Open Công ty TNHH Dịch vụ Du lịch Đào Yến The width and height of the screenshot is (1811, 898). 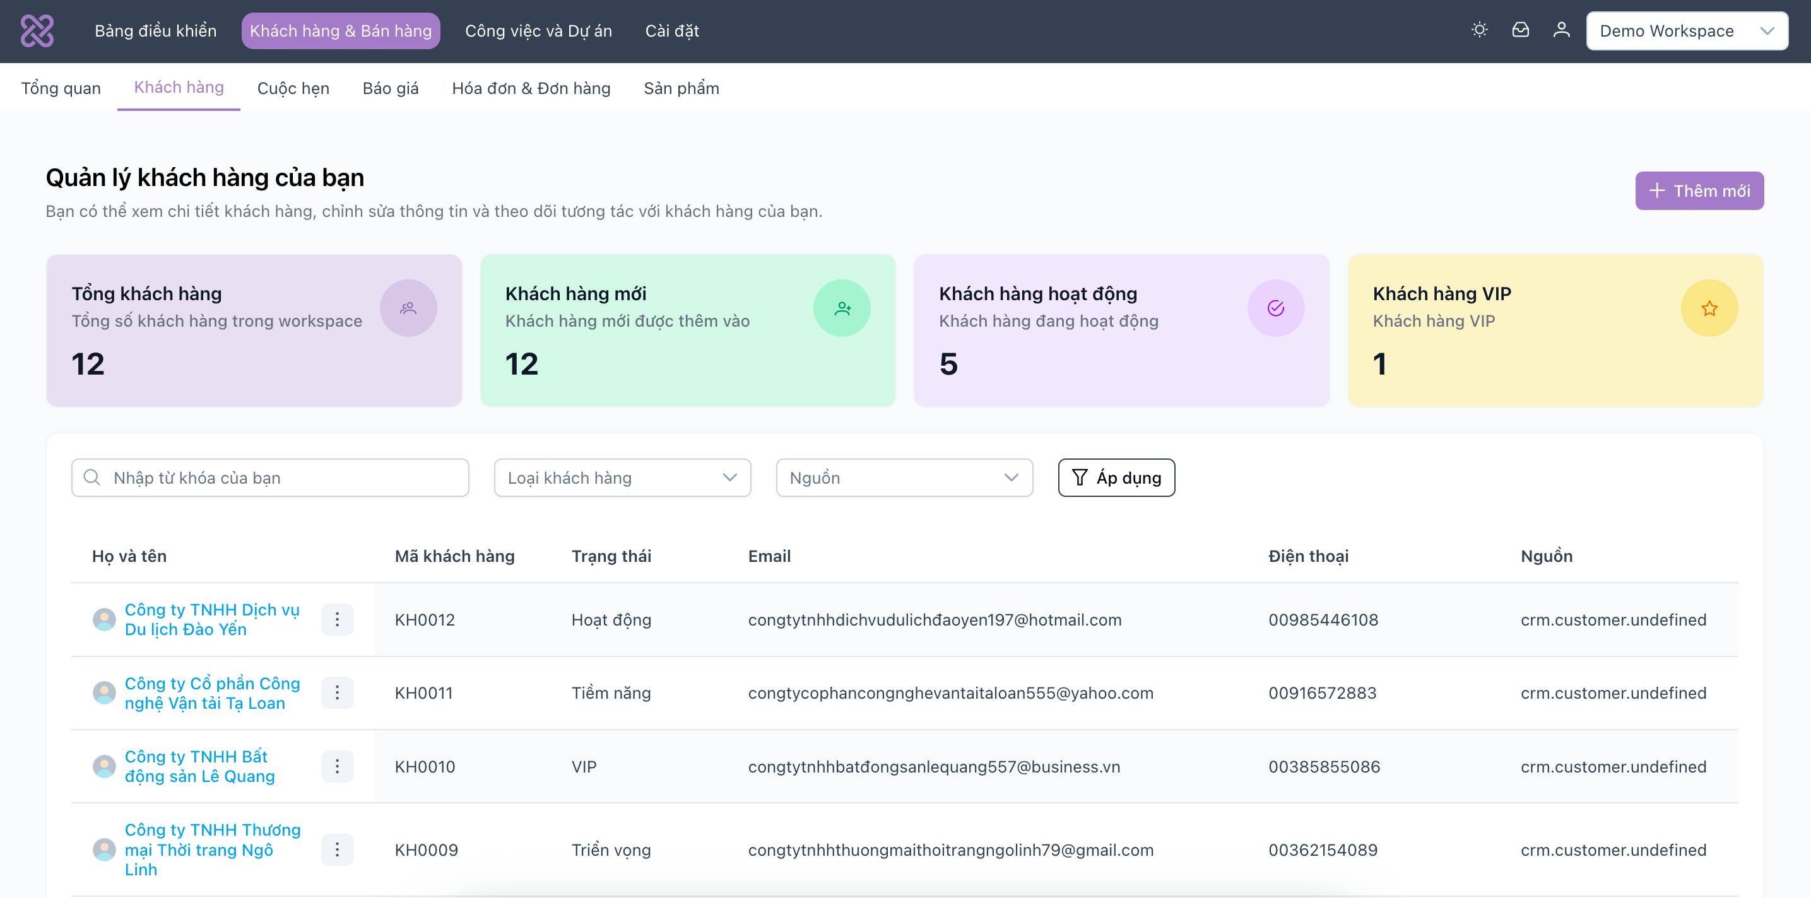click(211, 619)
